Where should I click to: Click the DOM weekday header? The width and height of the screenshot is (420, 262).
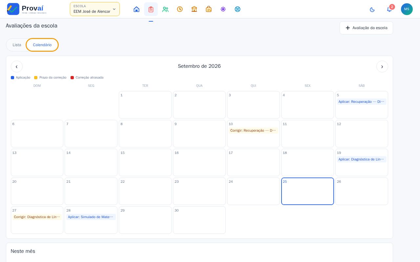[37, 86]
